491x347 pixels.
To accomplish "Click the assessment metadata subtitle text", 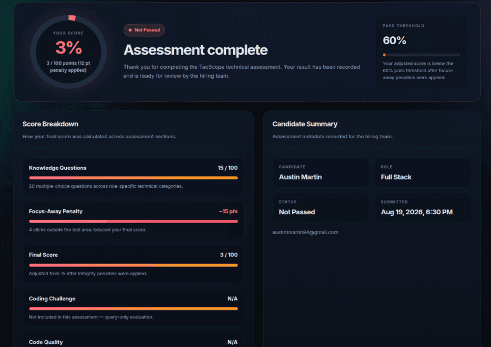I will tap(332, 137).
